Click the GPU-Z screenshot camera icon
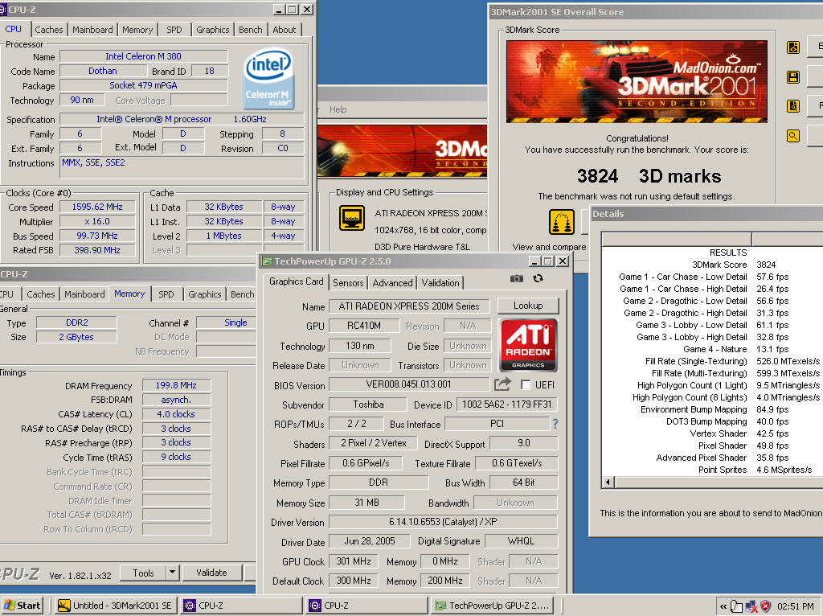Screen dimensions: 823x616 [517, 278]
